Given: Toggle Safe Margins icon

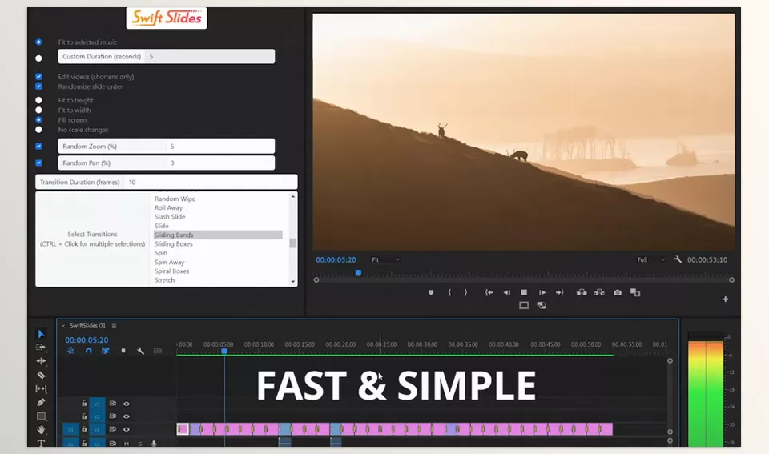Looking at the screenshot, I should (524, 305).
